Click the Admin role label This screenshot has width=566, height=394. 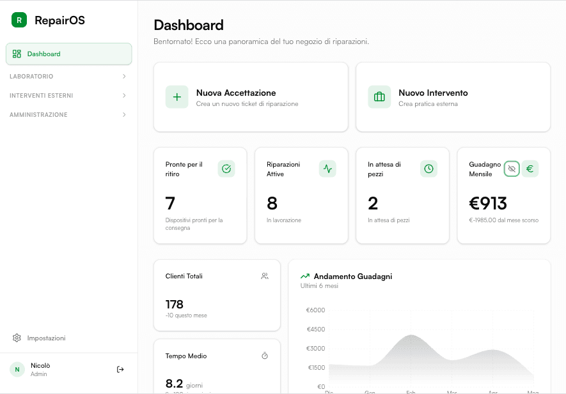point(38,374)
